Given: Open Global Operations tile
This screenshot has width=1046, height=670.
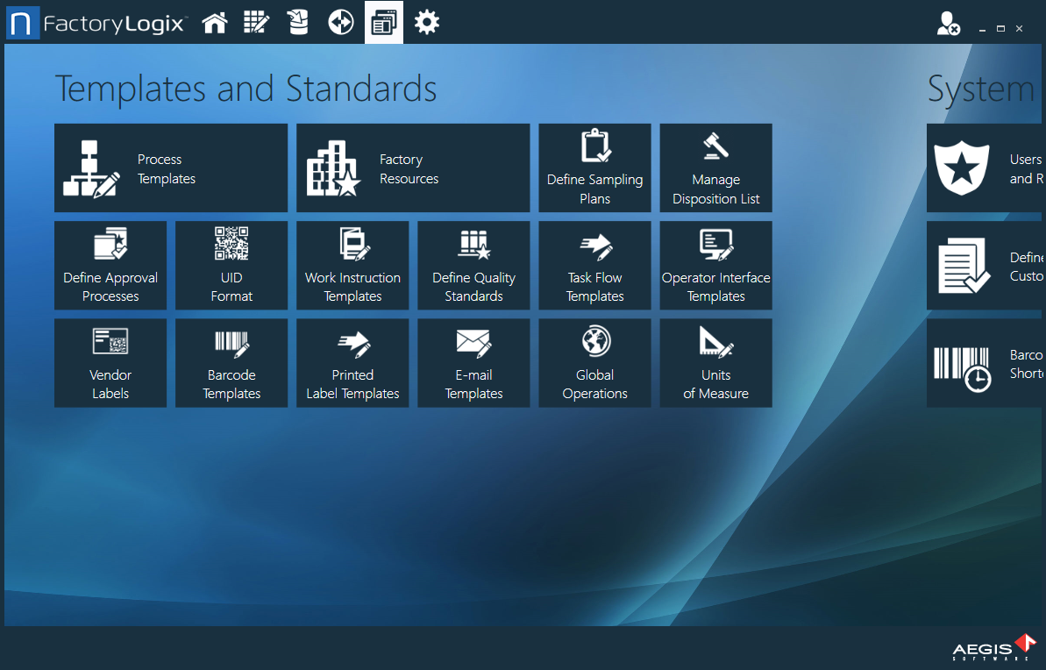Looking at the screenshot, I should (x=594, y=363).
